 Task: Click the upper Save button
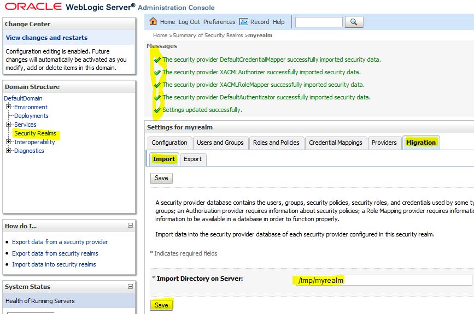(161, 178)
